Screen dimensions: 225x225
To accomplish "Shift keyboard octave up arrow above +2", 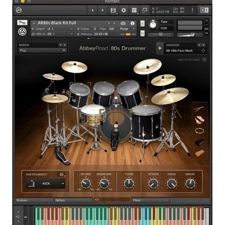I will click(18, 212).
